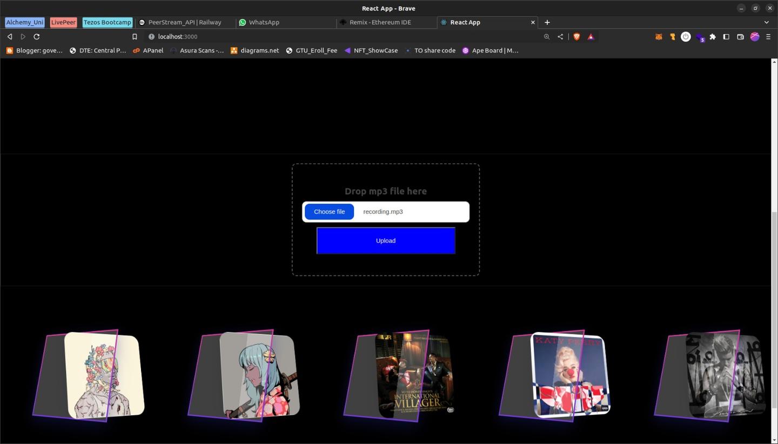
Task: Minimize the Brave window
Action: (x=741, y=8)
